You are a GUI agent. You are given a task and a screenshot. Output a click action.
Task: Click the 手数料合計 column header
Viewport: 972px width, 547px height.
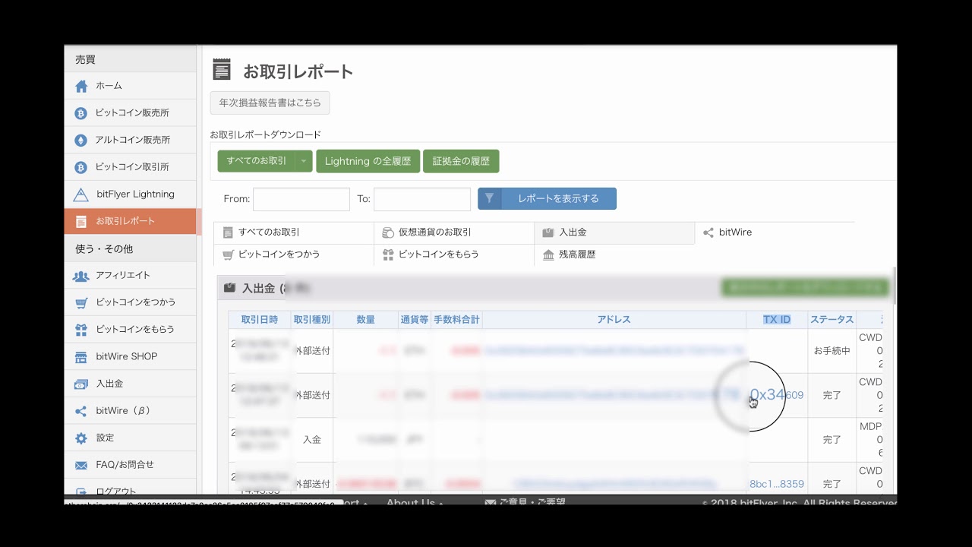pyautogui.click(x=456, y=320)
